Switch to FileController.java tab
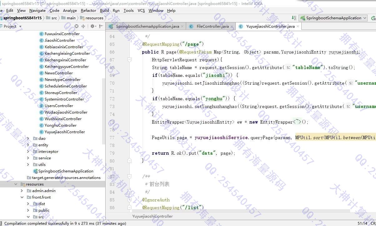The image size is (376, 226). pos(211,26)
